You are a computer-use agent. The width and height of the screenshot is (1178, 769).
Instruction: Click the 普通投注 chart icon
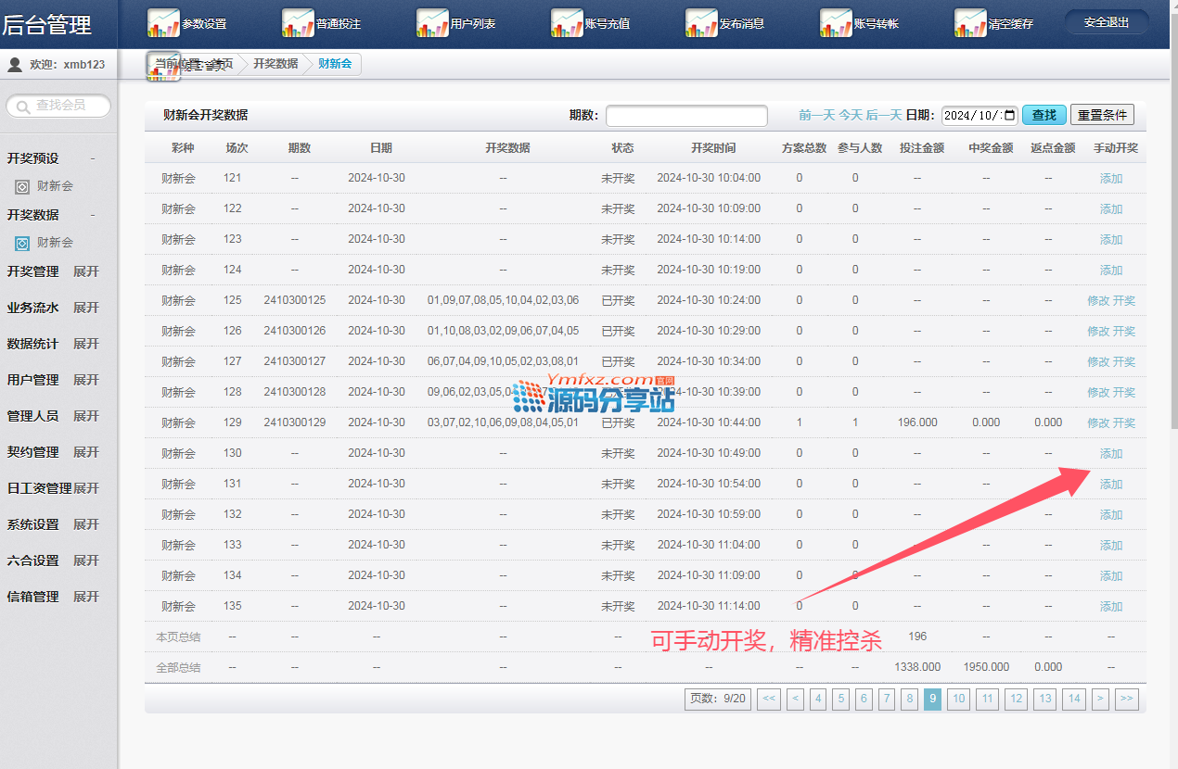tap(298, 22)
